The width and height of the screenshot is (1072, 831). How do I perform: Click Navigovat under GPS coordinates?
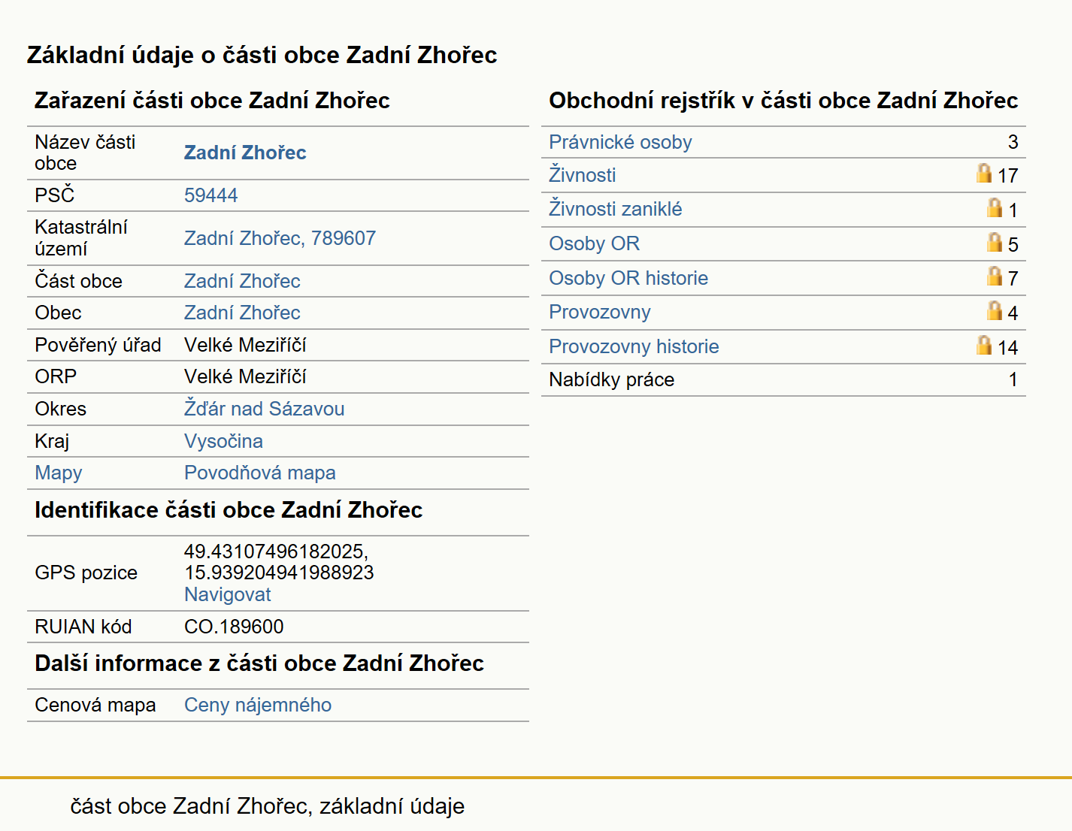[x=227, y=594]
